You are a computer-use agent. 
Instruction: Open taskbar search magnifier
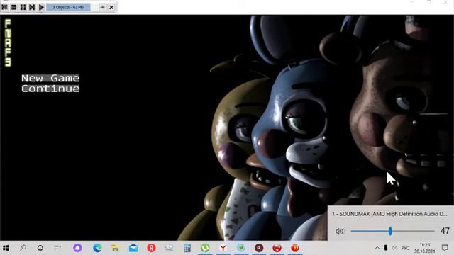pyautogui.click(x=23, y=248)
